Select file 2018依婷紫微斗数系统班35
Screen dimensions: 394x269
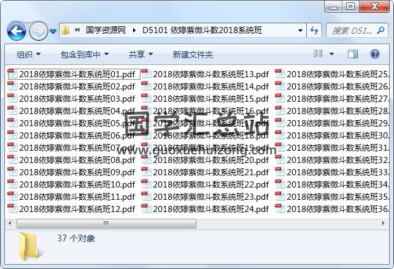coord(332,197)
